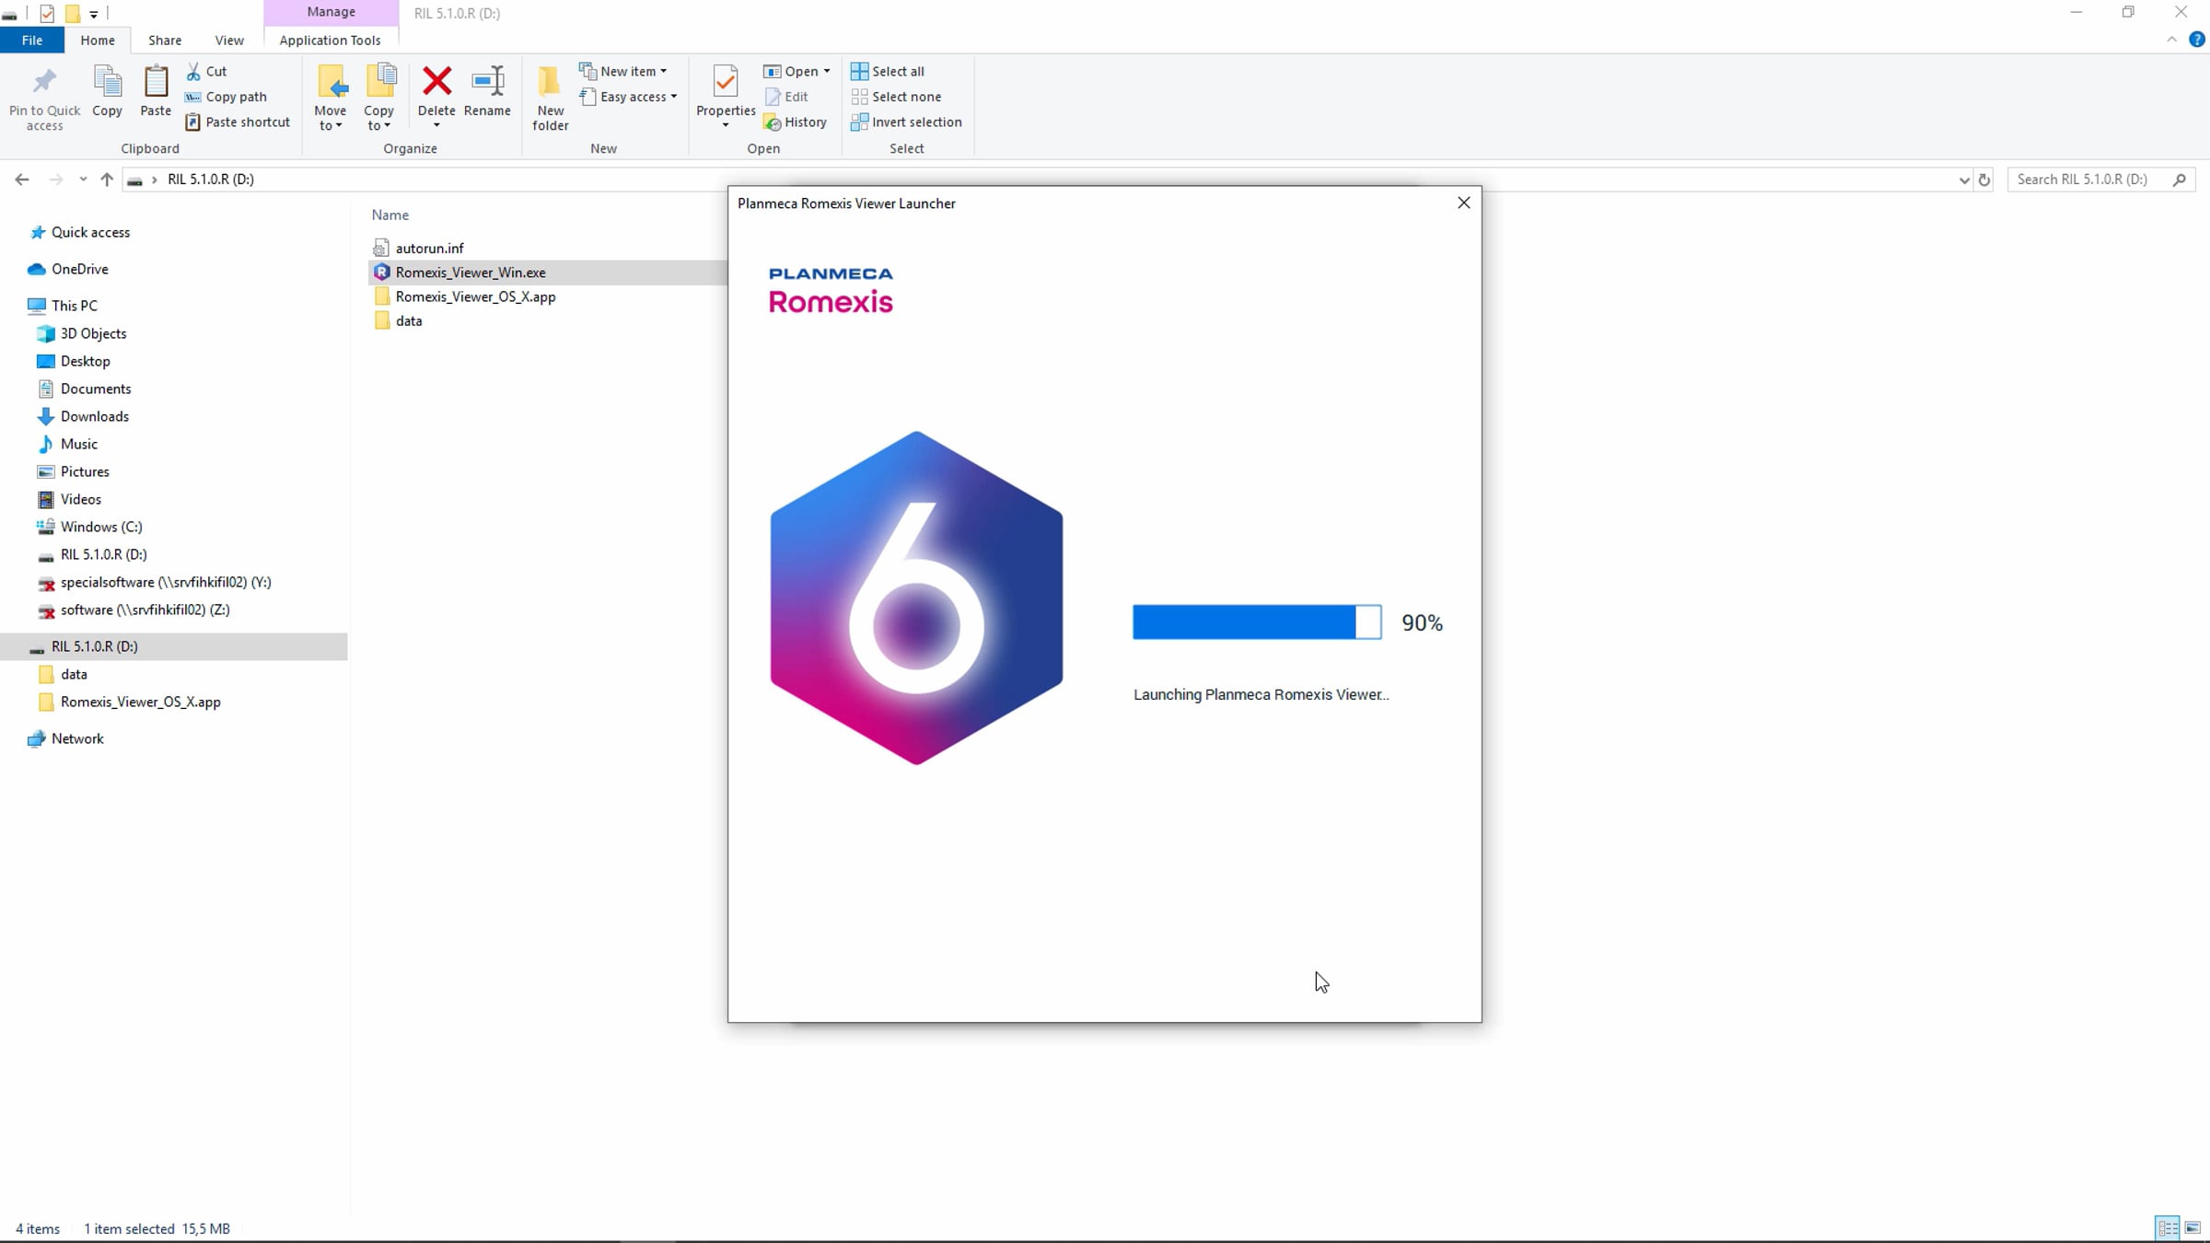
Task: Open 3D Objects folder
Action: (x=93, y=333)
